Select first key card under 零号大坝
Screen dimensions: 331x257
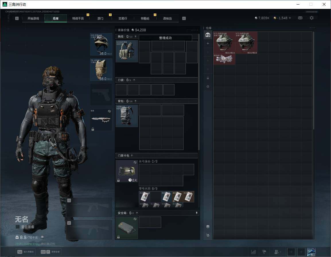pos(144,196)
